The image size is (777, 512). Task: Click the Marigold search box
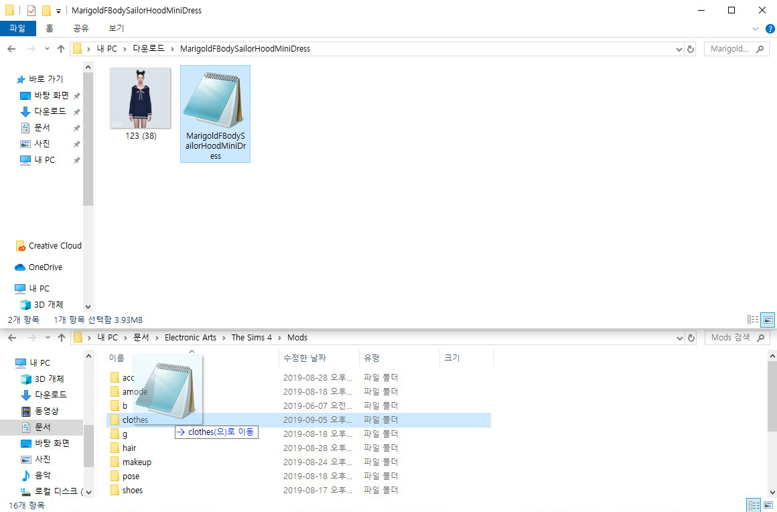pyautogui.click(x=736, y=48)
